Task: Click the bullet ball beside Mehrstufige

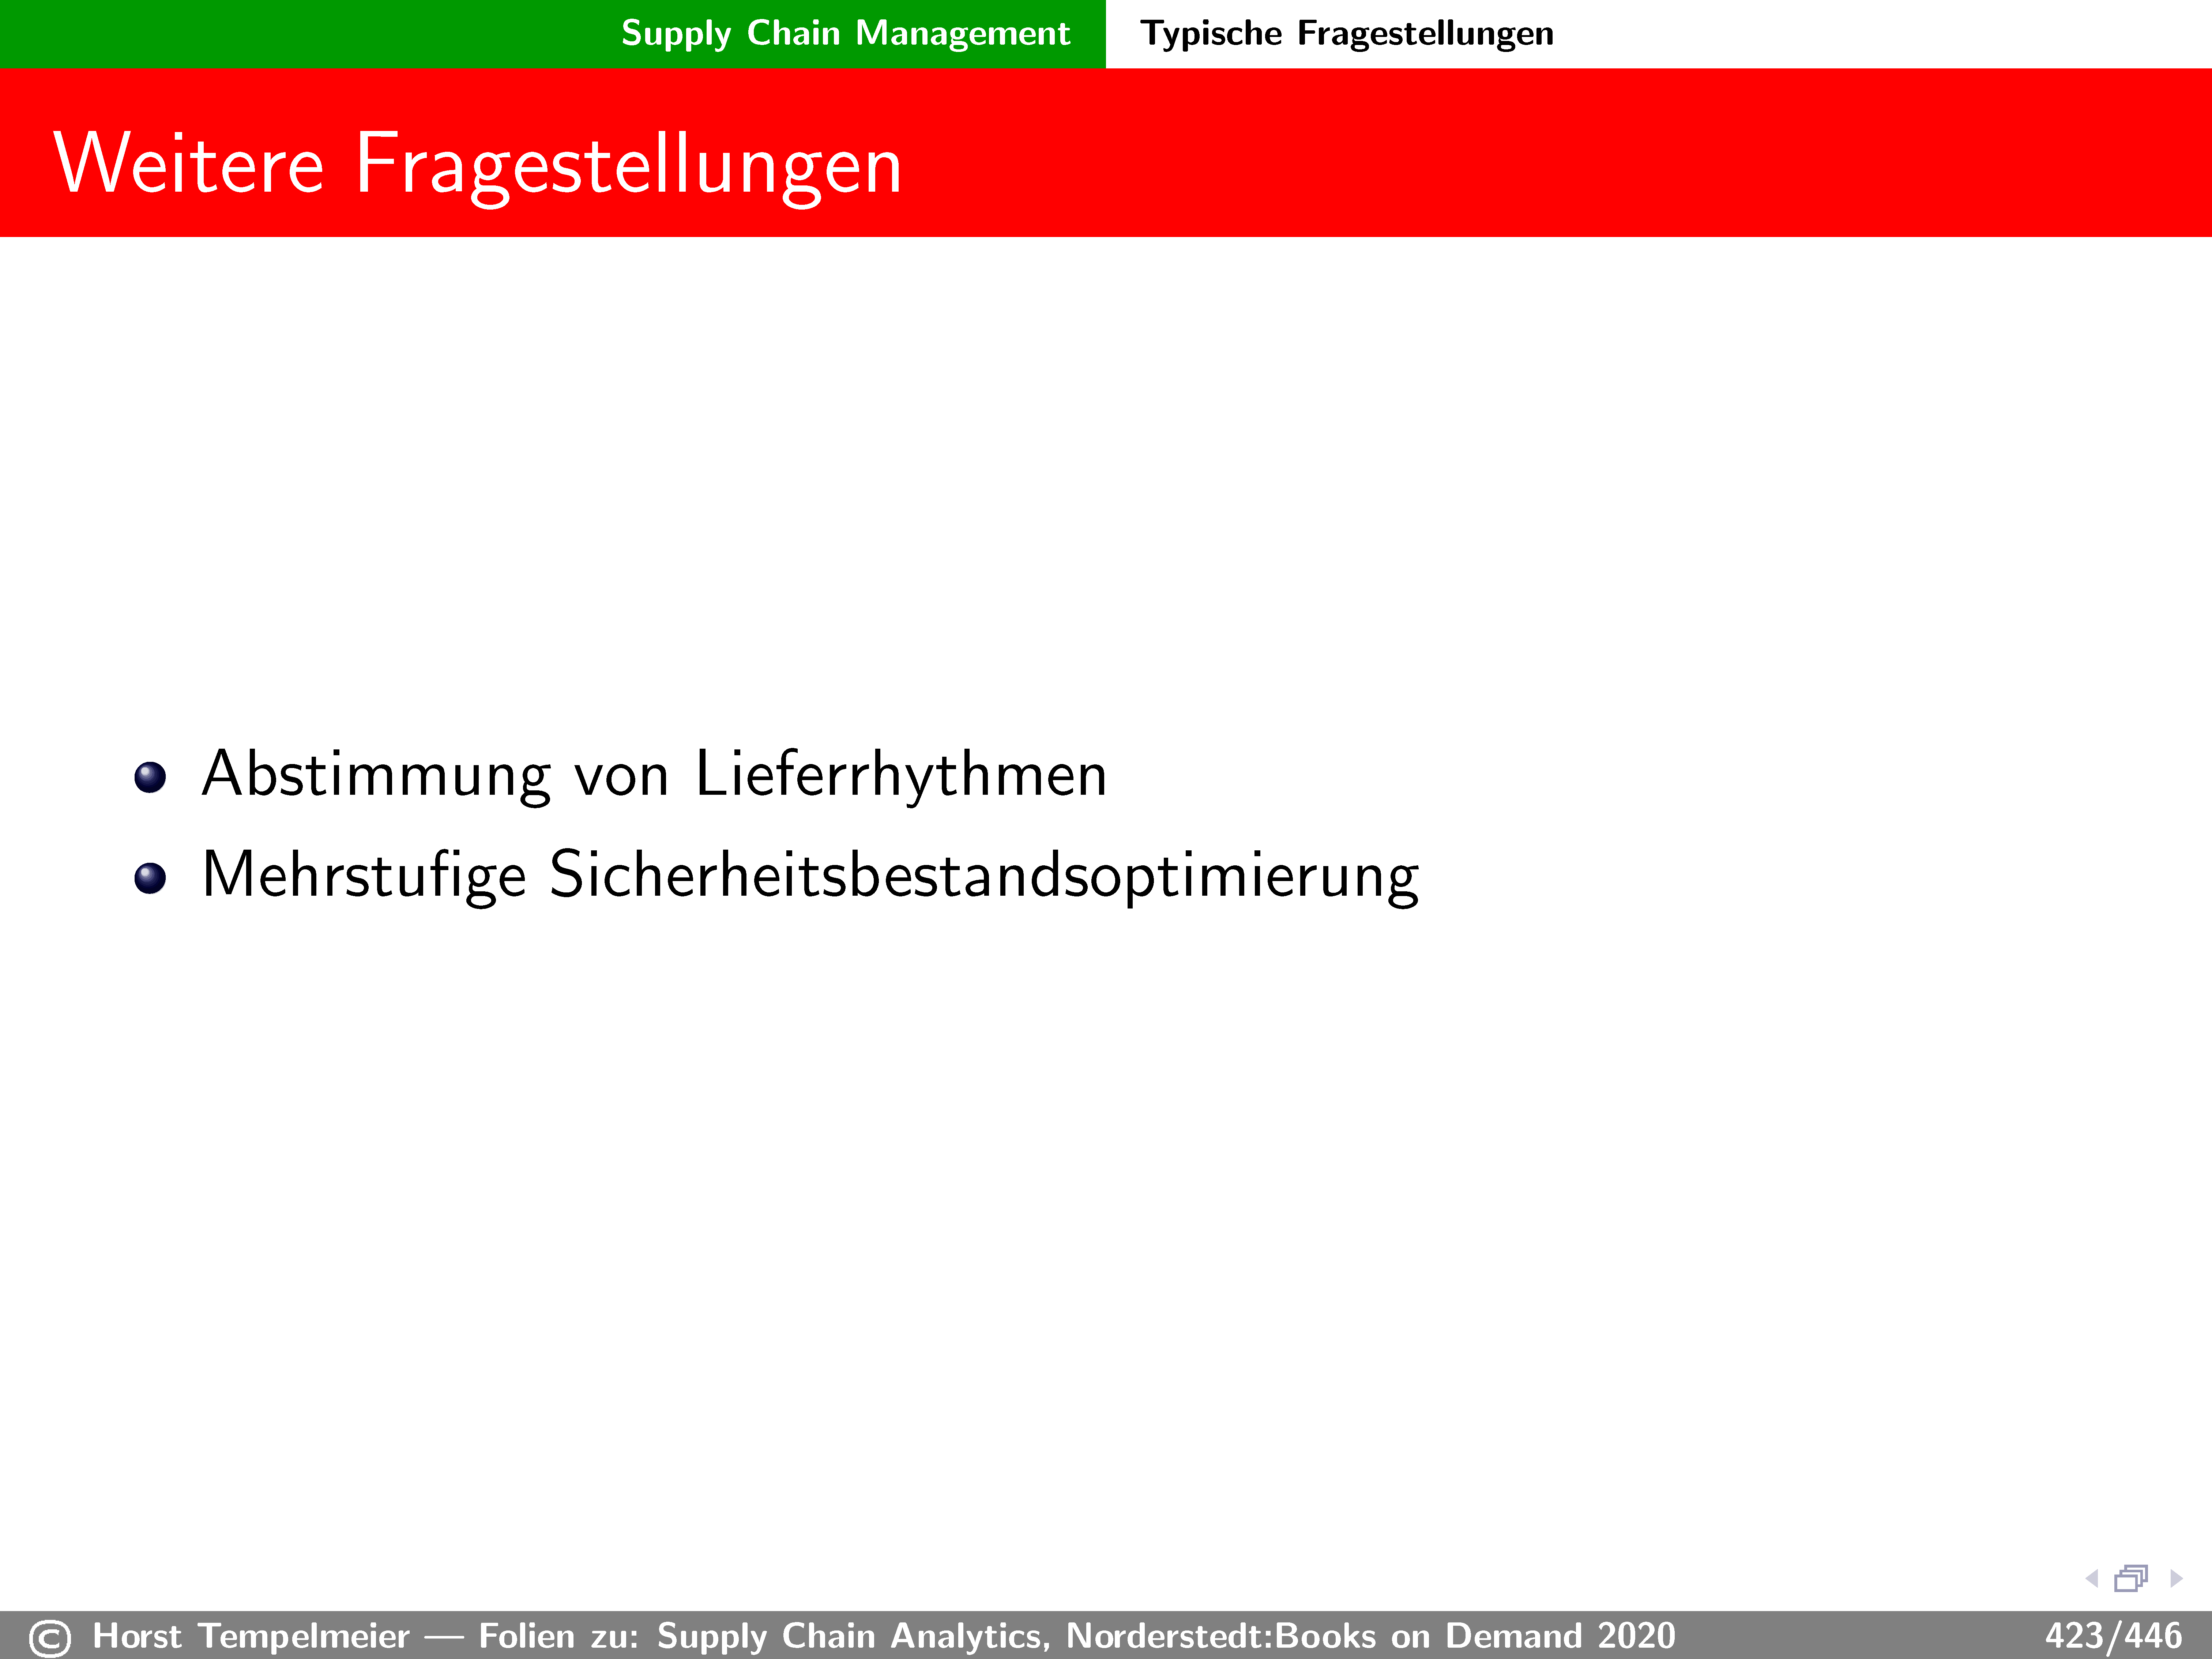Action: (x=150, y=878)
